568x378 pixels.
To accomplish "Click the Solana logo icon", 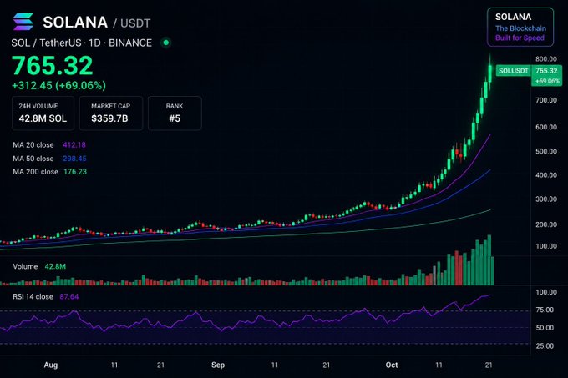I will [x=23, y=22].
